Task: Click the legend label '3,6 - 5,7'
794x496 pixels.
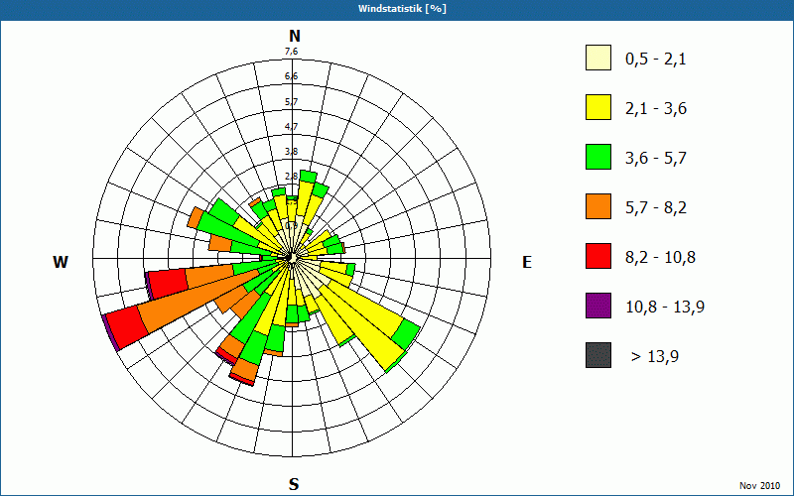Action: [x=656, y=159]
